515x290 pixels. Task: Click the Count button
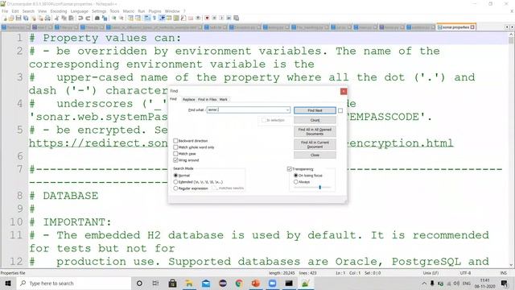(x=315, y=120)
